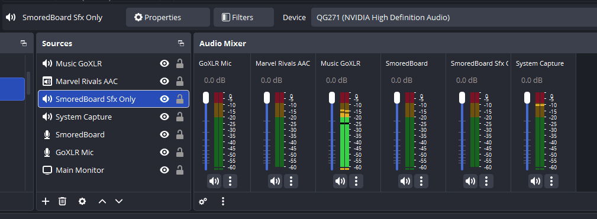Open Filters for the selected source
597x219 pixels.
(243, 17)
